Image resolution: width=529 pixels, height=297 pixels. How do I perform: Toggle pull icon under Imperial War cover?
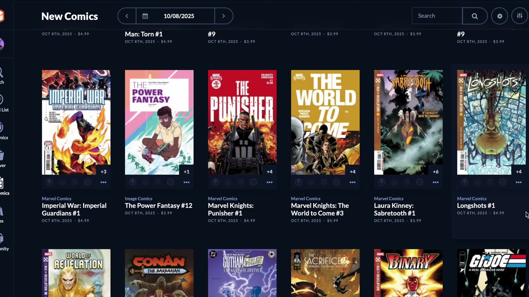(x=49, y=182)
